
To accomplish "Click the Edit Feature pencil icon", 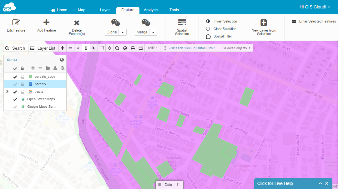I will tap(16, 22).
